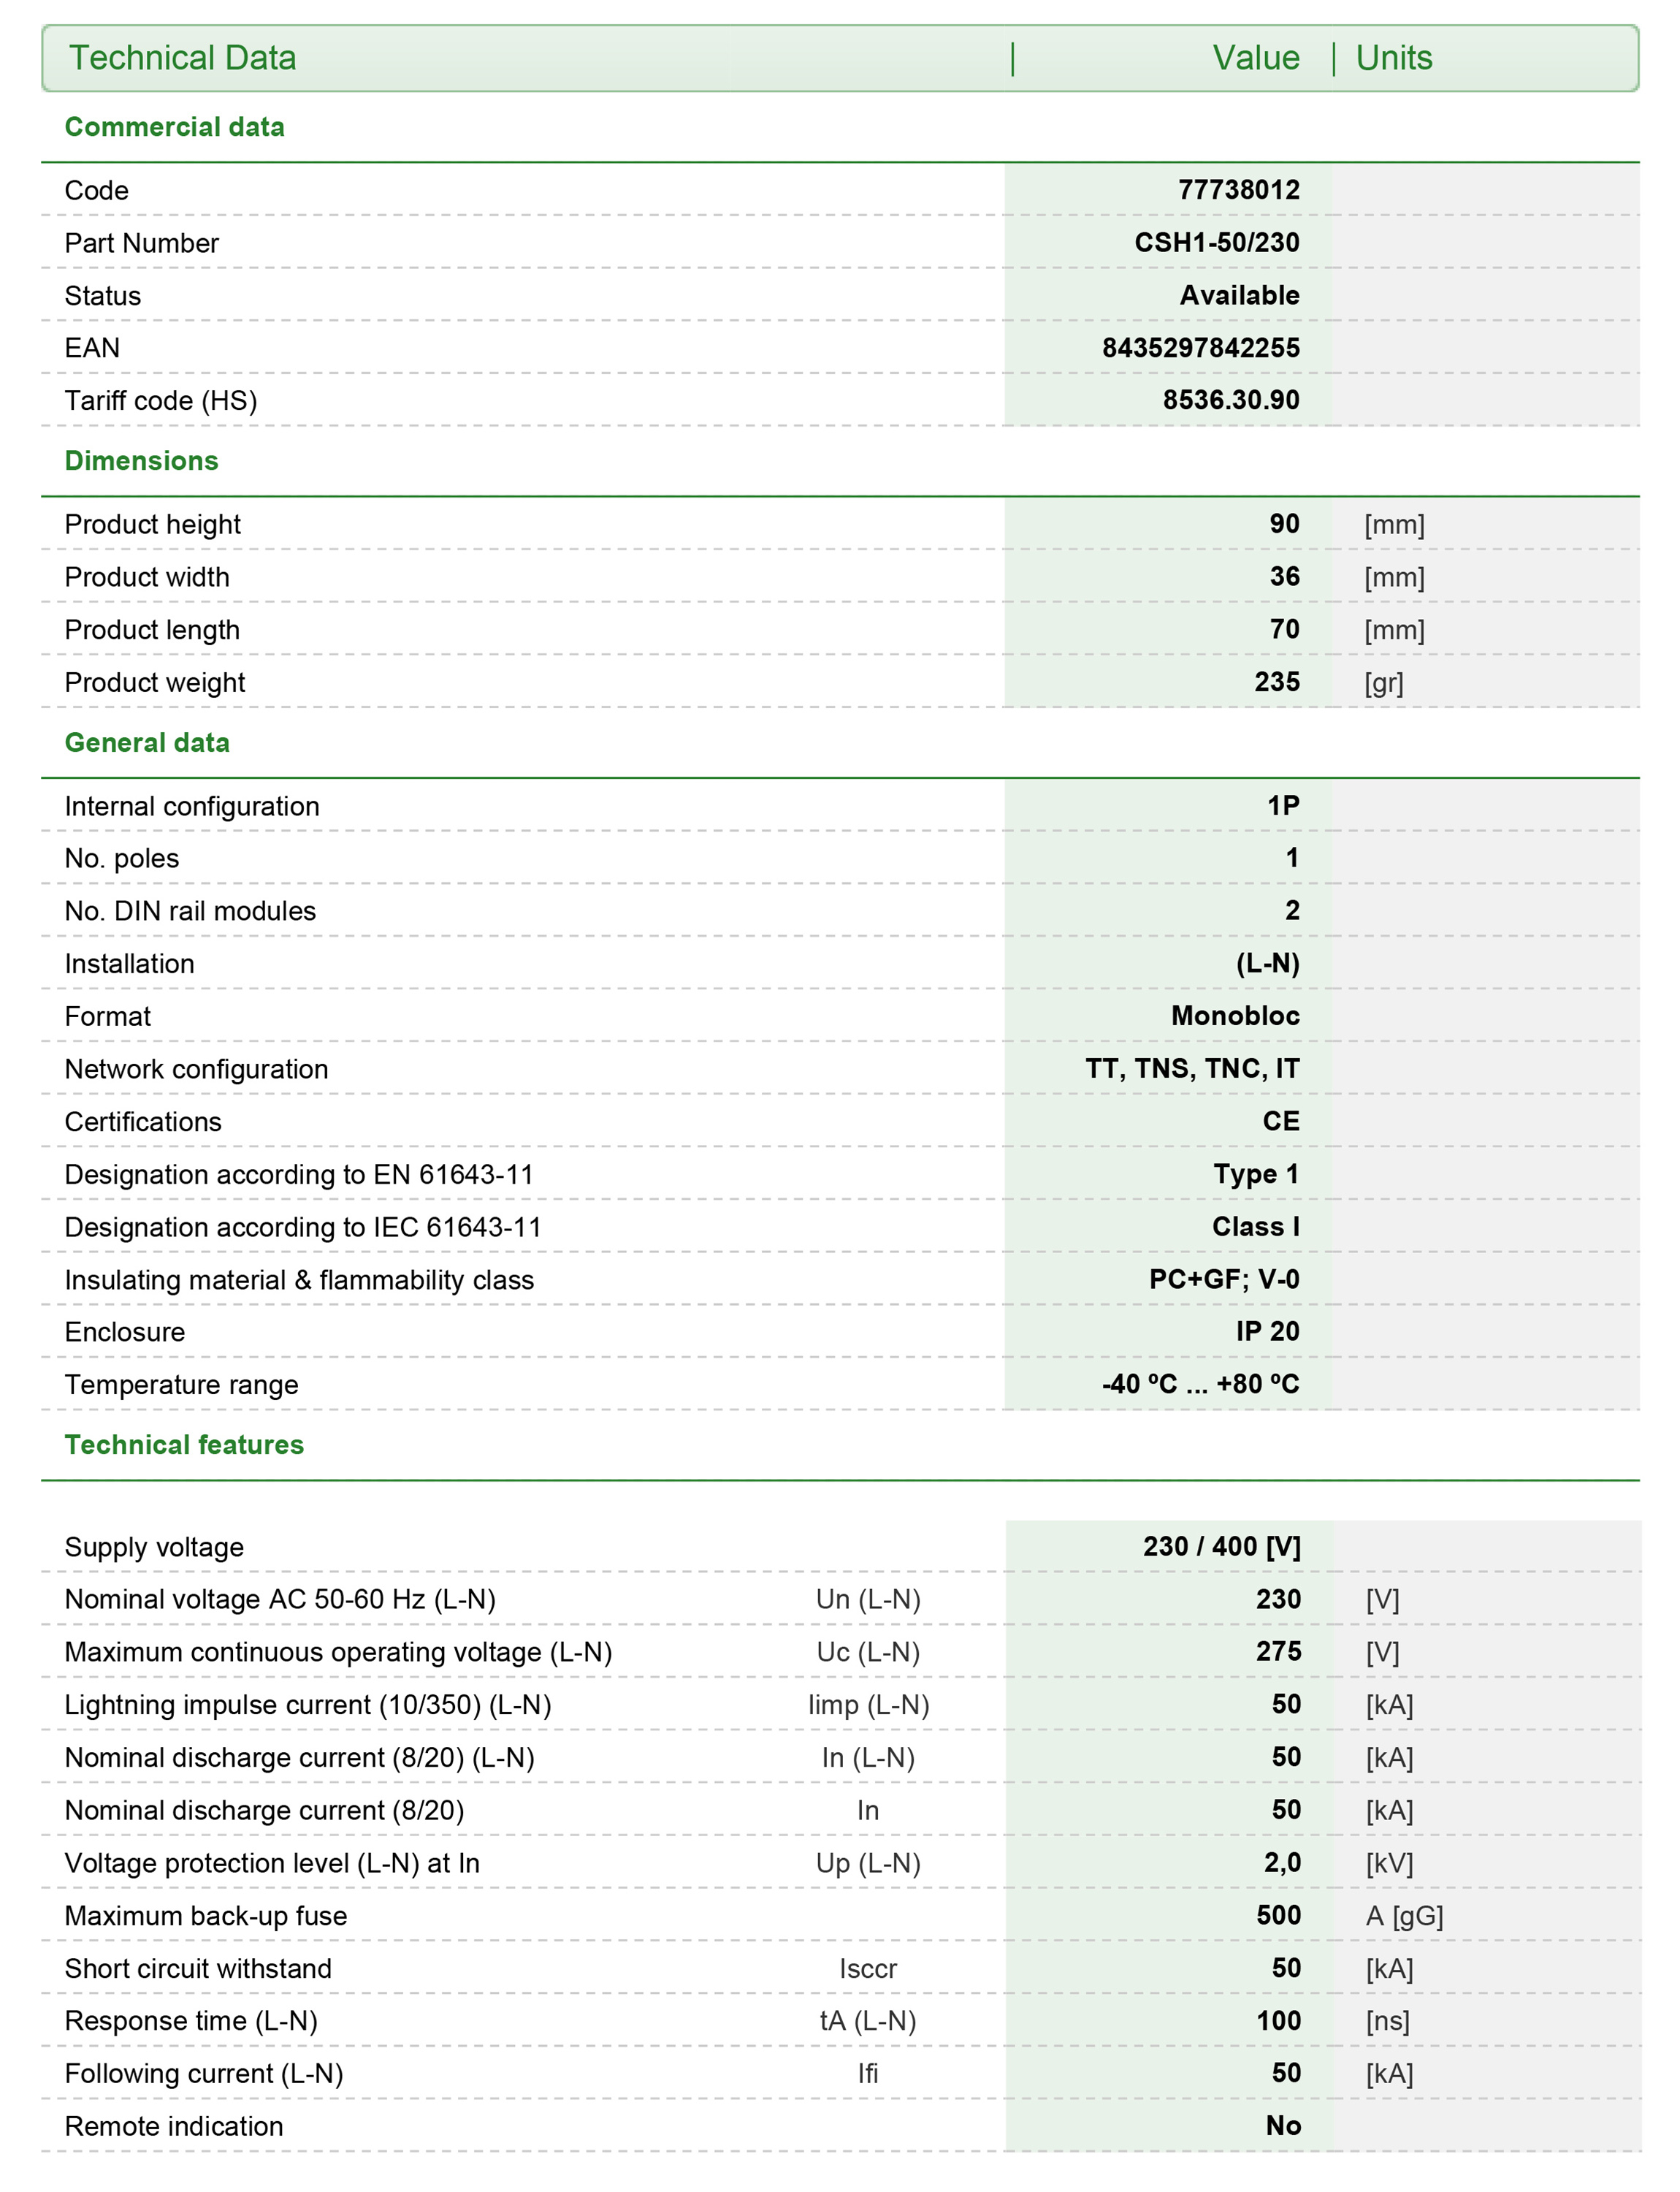
Task: Click the Dimensions section heading
Action: [x=141, y=460]
